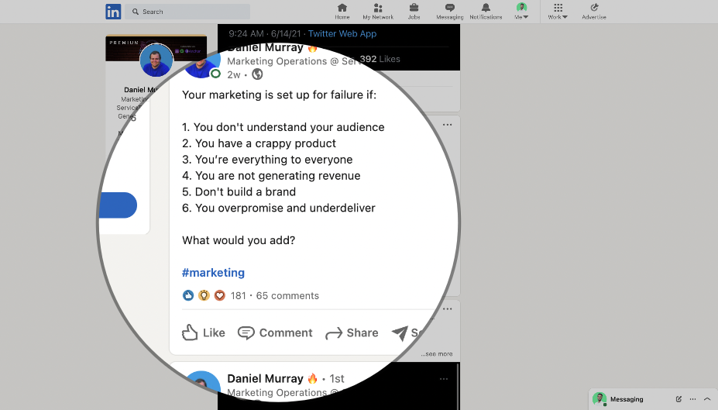Click the #marketing hashtag
The height and width of the screenshot is (410, 718).
pyautogui.click(x=213, y=273)
